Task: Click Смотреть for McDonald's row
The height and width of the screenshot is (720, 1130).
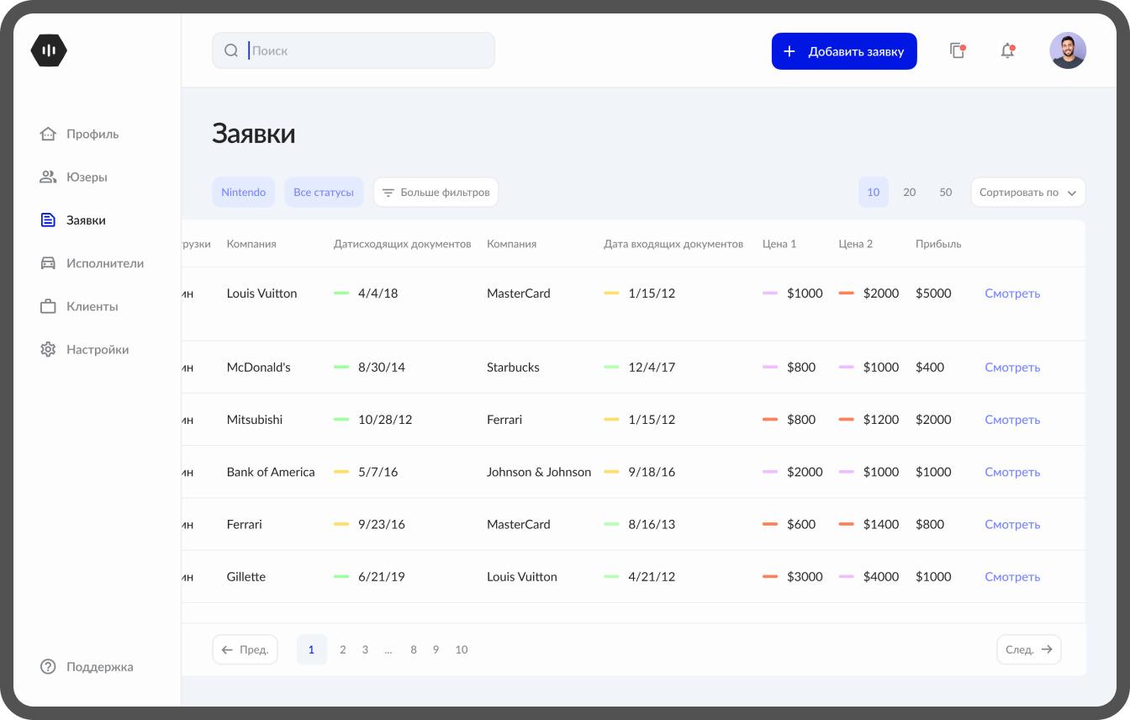Action: pyautogui.click(x=1012, y=368)
